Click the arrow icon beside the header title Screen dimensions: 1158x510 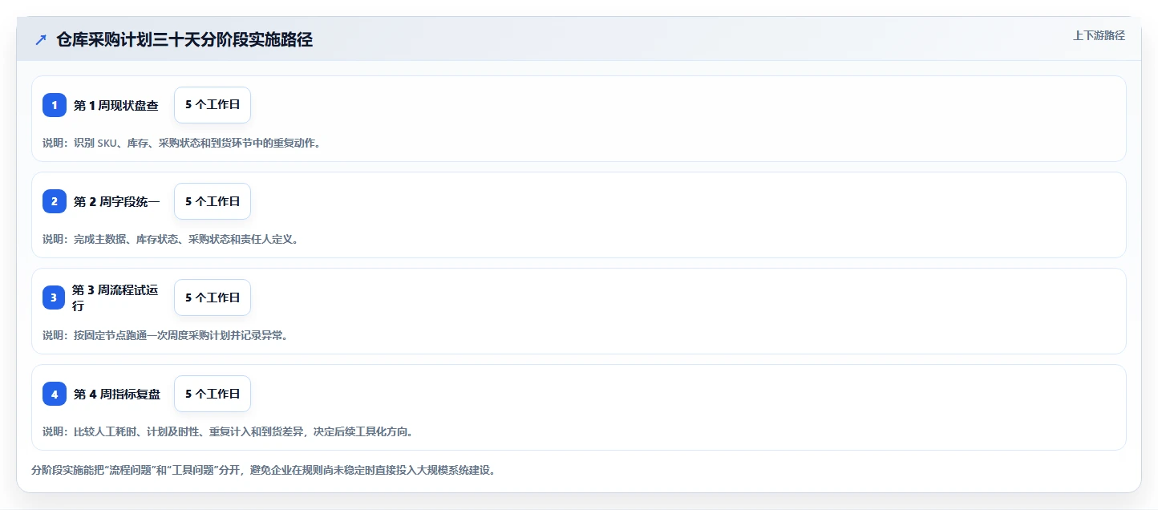tap(41, 39)
